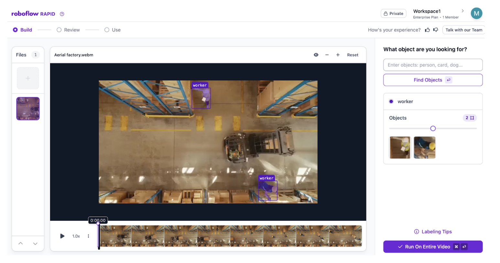Click the help icon beside Roboflow Rapid
This screenshot has width=500, height=263.
62,14
